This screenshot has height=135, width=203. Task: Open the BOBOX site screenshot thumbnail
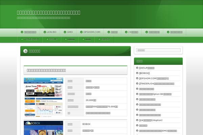click(x=43, y=128)
